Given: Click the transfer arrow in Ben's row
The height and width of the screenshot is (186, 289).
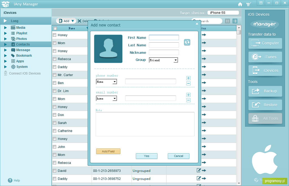Looking at the screenshot, I should pyautogui.click(x=204, y=83).
